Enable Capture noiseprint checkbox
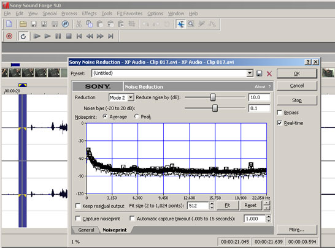The width and height of the screenshot is (335, 248). click(78, 219)
